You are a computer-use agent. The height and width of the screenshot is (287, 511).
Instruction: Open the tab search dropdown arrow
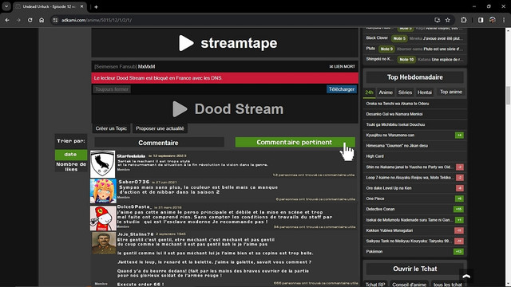6,6
